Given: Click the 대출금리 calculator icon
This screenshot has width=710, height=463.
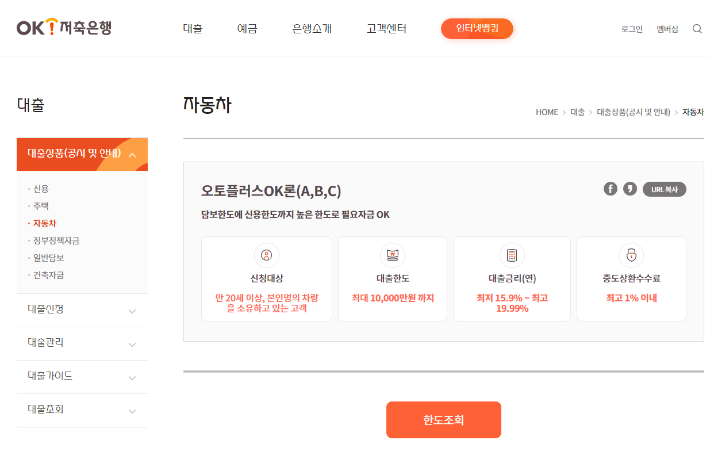Looking at the screenshot, I should [512, 255].
